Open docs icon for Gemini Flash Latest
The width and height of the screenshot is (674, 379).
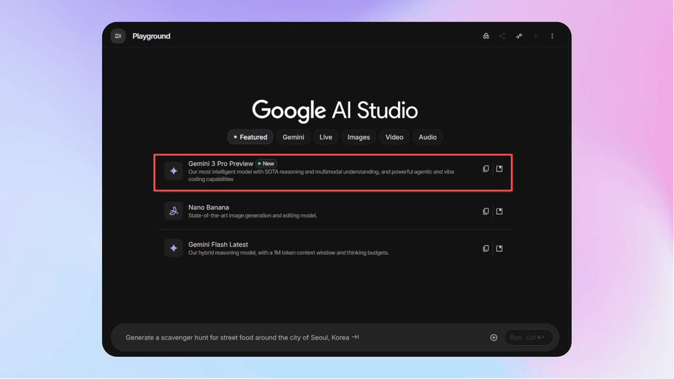pos(499,248)
